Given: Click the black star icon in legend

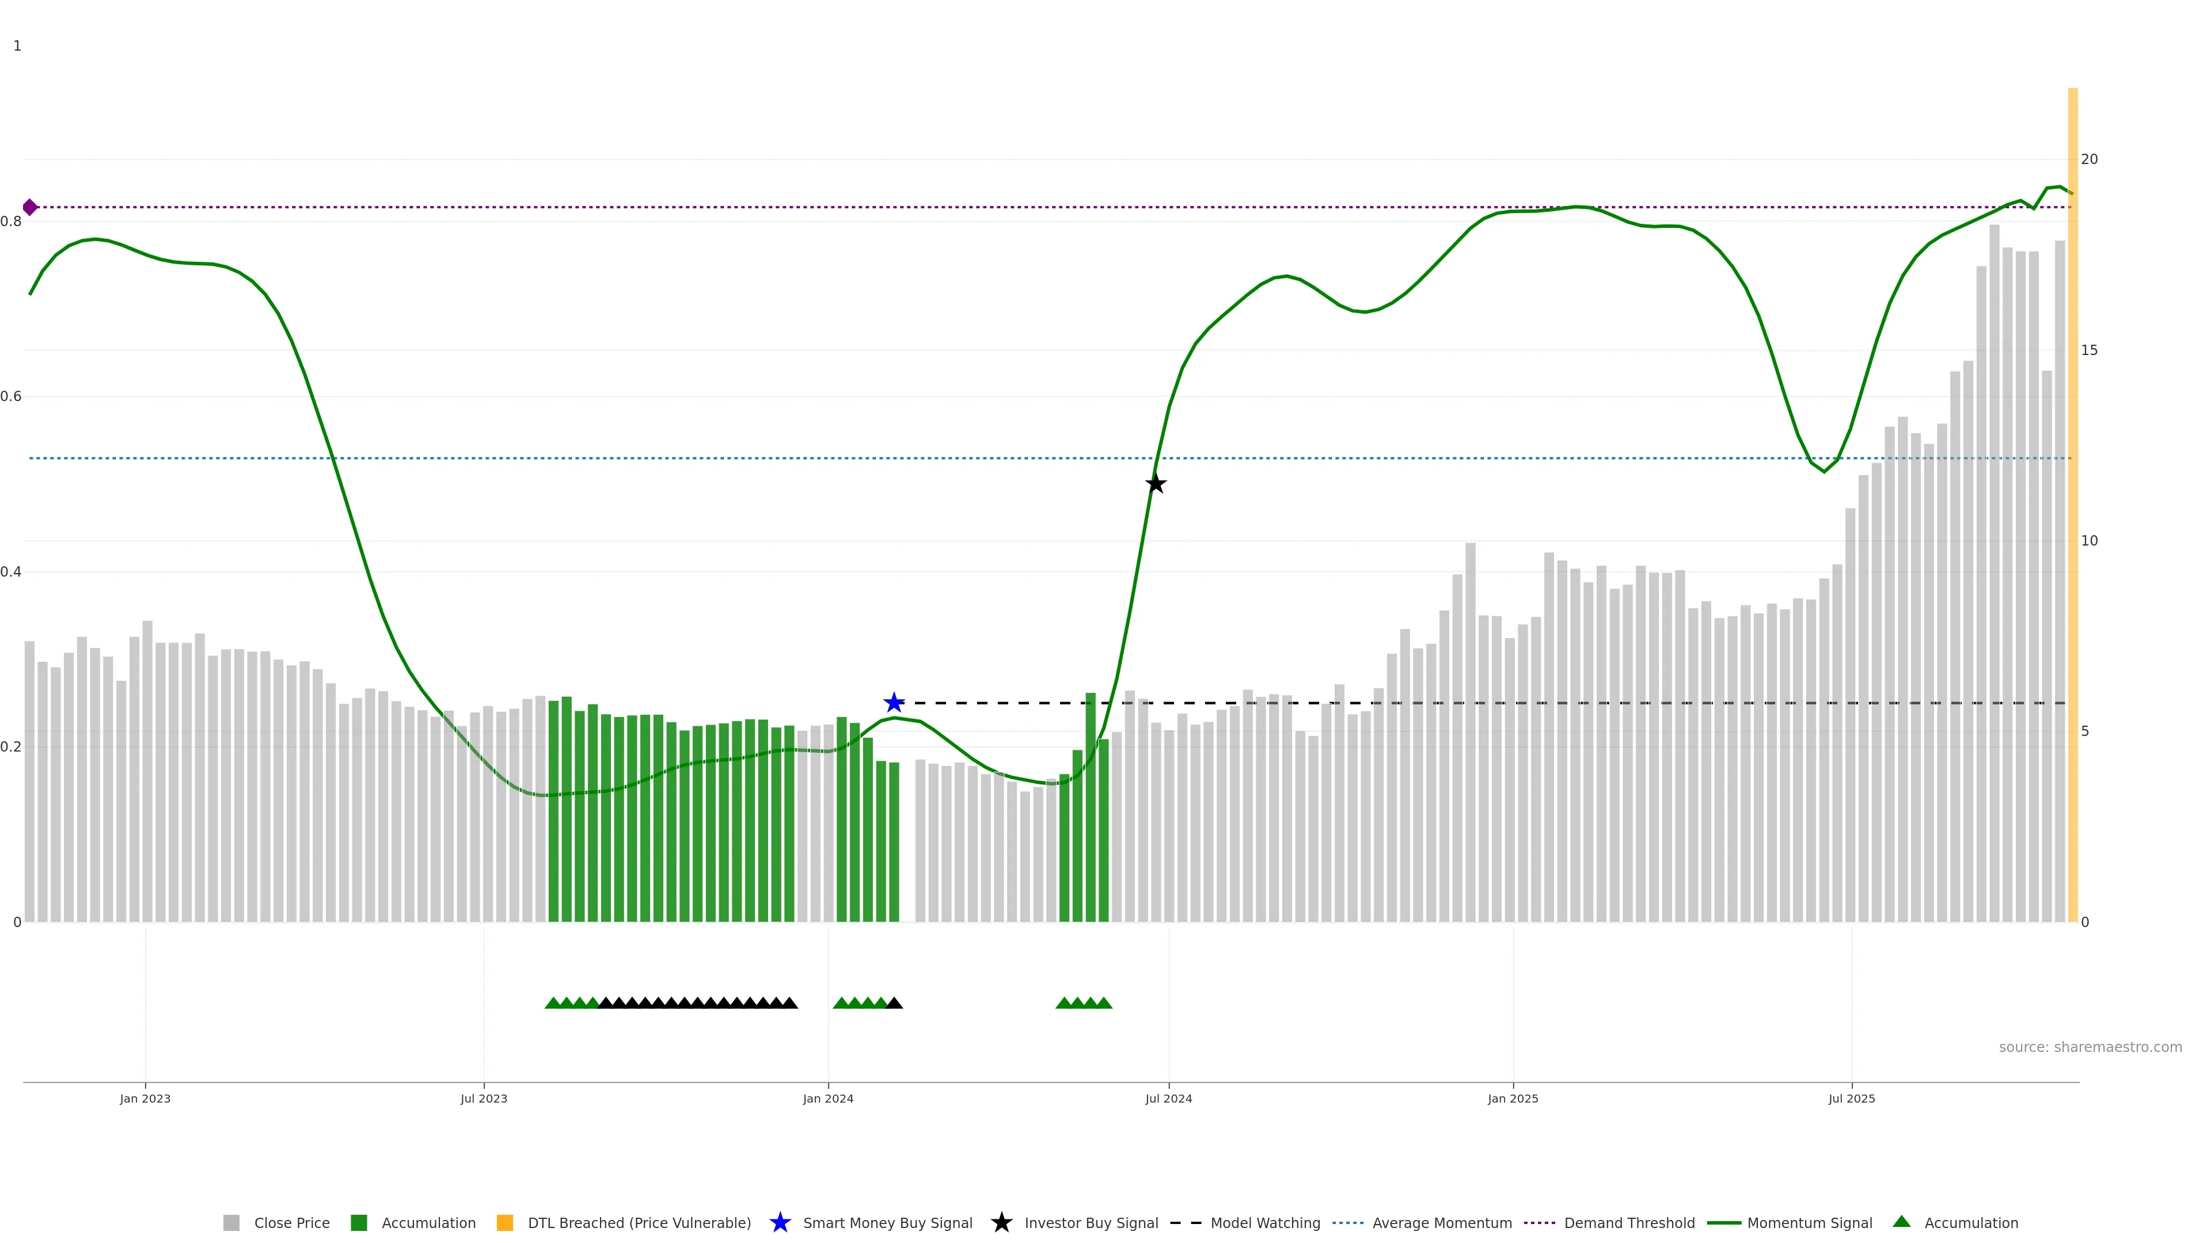Looking at the screenshot, I should pos(1001,1222).
